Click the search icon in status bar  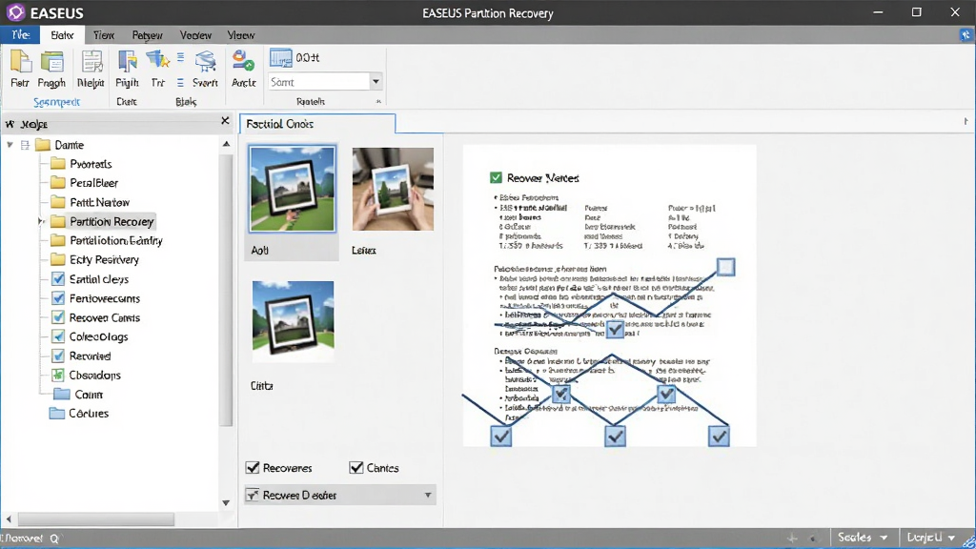click(54, 539)
